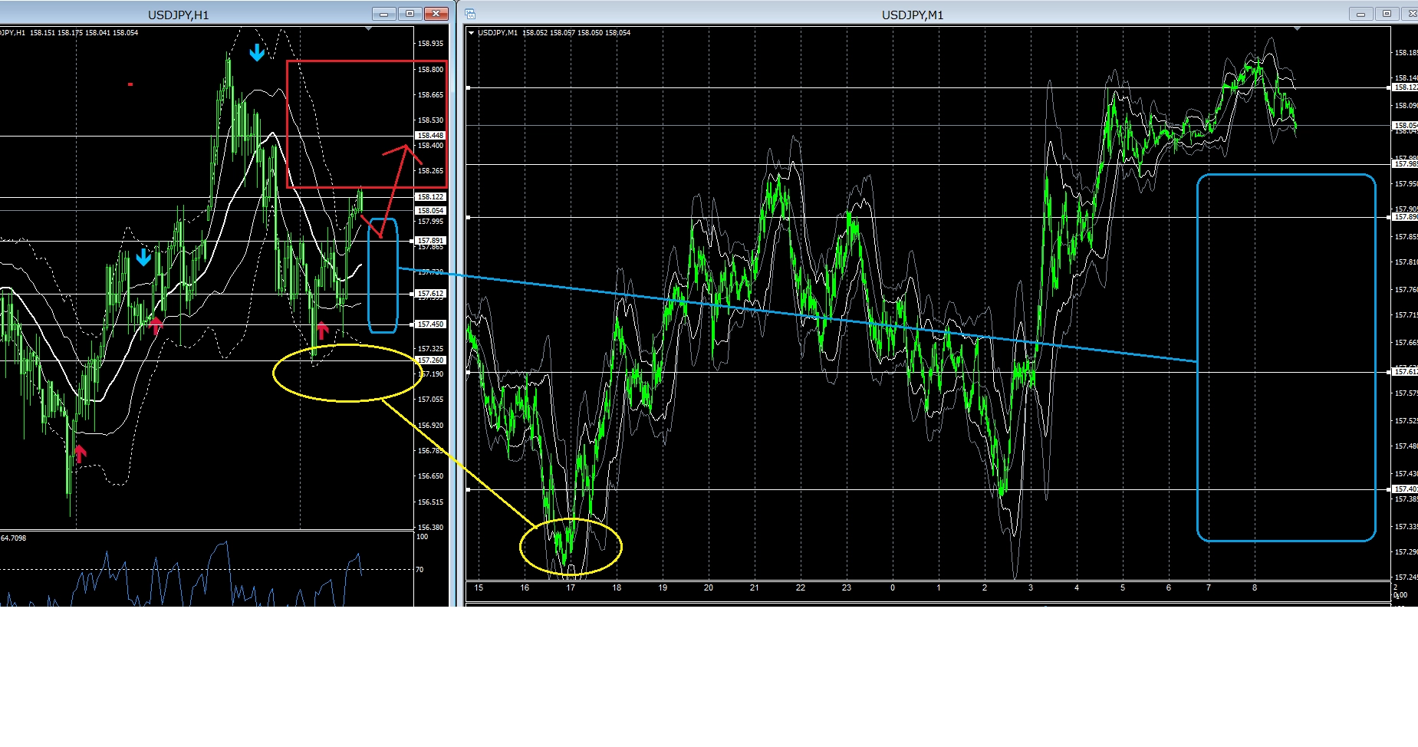Click 156.380 on the H1 price scale
1418x747 pixels.
(430, 528)
